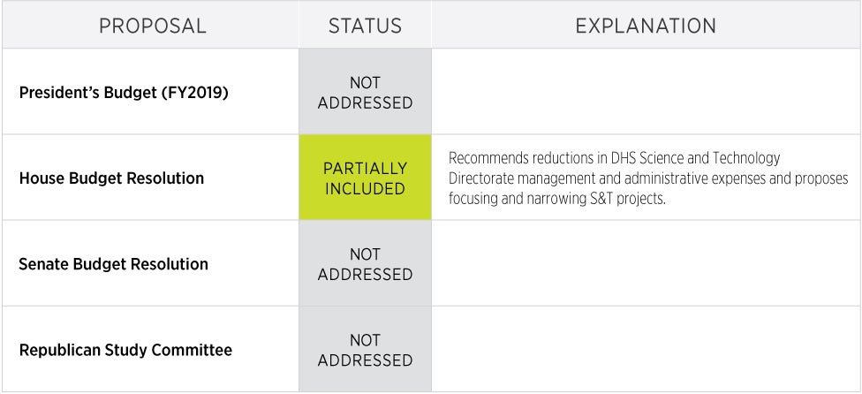Select the STATUS column header
This screenshot has height=394, width=862.
(x=365, y=26)
